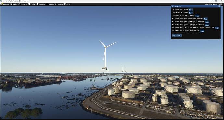This screenshot has height=120, width=224.
Task: Copy the altitude above geoid (AMSL)
Action: point(207,22)
